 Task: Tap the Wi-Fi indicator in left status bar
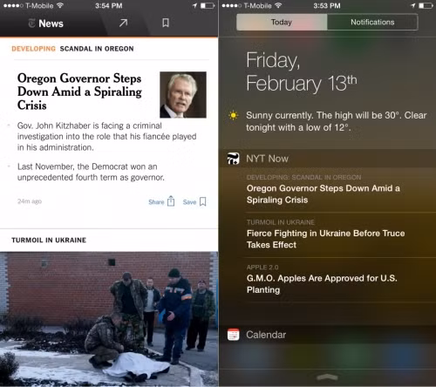60,5
